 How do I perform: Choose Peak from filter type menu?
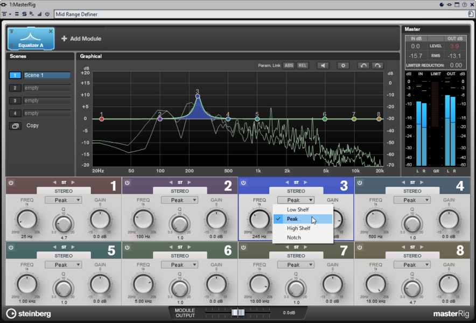click(x=303, y=219)
